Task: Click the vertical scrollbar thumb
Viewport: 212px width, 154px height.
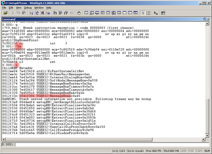Action: tap(207, 116)
